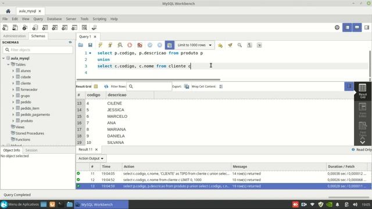Click the Commit transaction icon
Screen dimensions: 372x209
(x=150, y=45)
